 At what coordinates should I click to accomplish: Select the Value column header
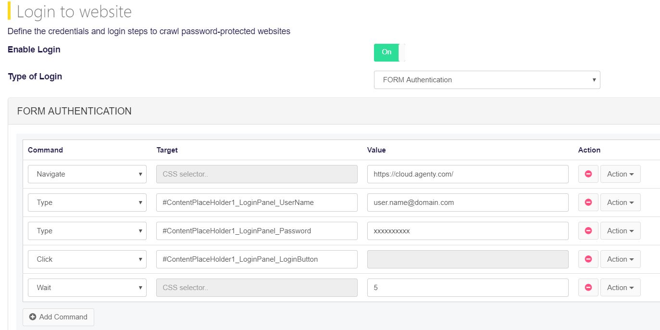point(376,150)
